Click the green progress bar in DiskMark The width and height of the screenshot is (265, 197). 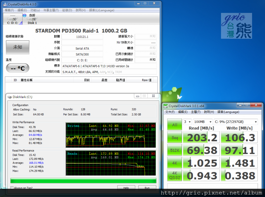83,180
